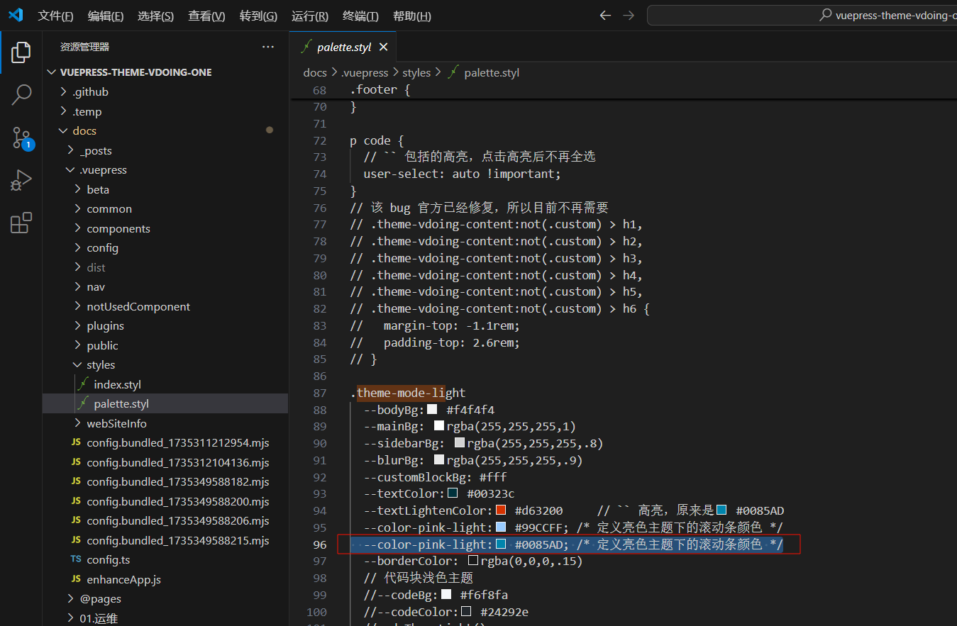
Task: Open the 查看(V) menu
Action: pos(206,16)
